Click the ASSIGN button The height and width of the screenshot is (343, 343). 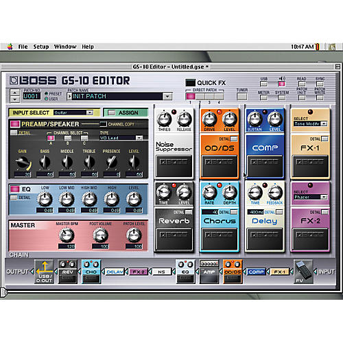(126, 113)
